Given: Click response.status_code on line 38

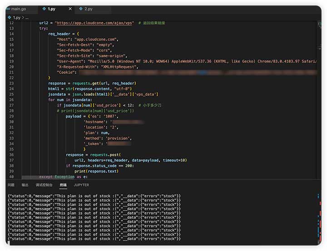Looking at the screenshot, I should click(94, 166).
